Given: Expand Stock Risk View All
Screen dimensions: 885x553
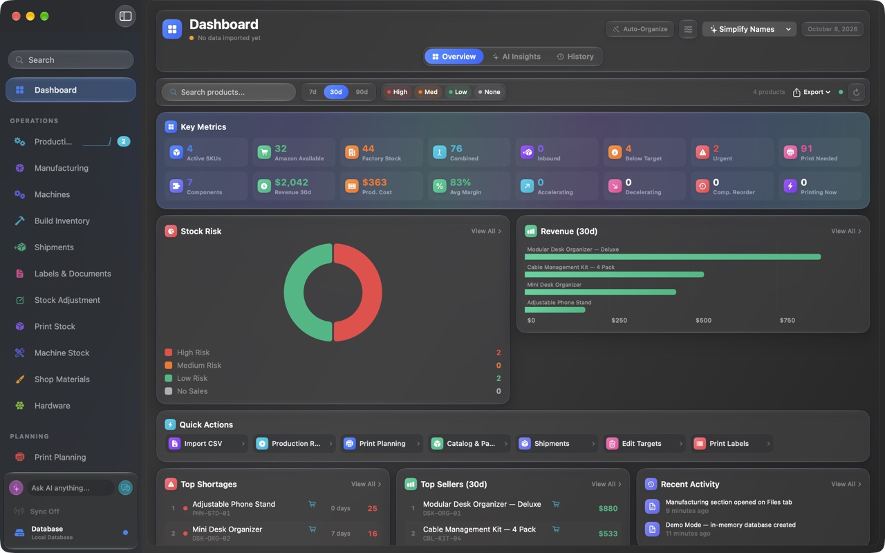Looking at the screenshot, I should pos(486,231).
